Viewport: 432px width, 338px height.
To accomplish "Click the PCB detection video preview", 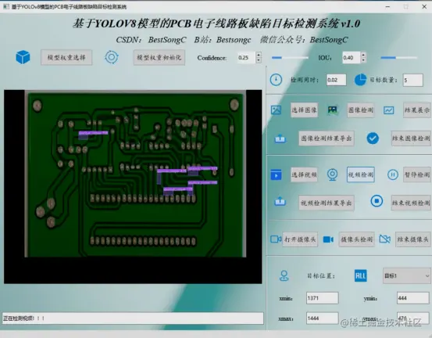I will point(133,186).
